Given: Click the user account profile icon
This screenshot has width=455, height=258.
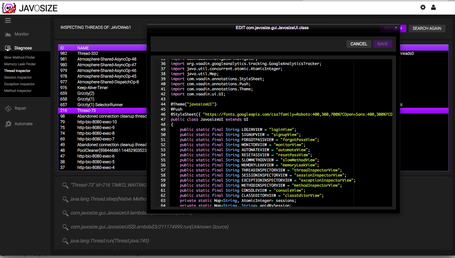Looking at the screenshot, I should [x=433, y=7].
